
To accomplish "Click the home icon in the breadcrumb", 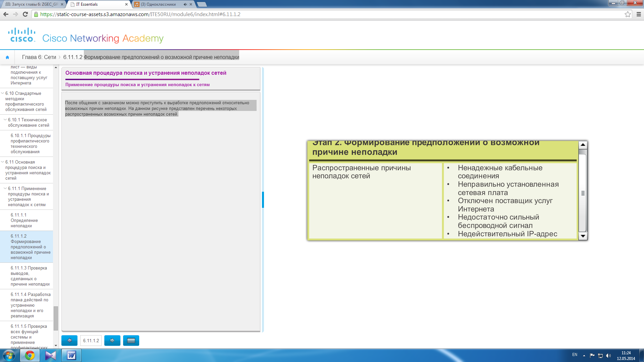I will pyautogui.click(x=7, y=57).
